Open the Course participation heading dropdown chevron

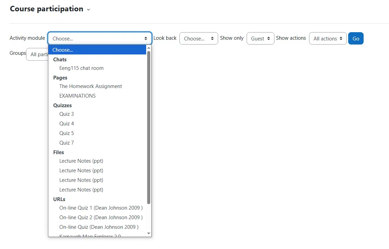pos(88,10)
